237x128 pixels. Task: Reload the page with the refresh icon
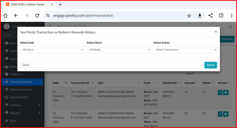pyautogui.click(x=37, y=16)
